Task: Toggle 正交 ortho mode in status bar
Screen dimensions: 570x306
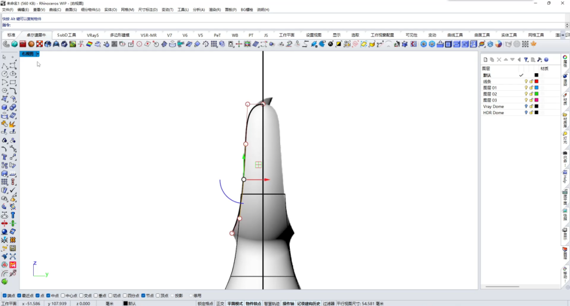Action: click(x=220, y=303)
